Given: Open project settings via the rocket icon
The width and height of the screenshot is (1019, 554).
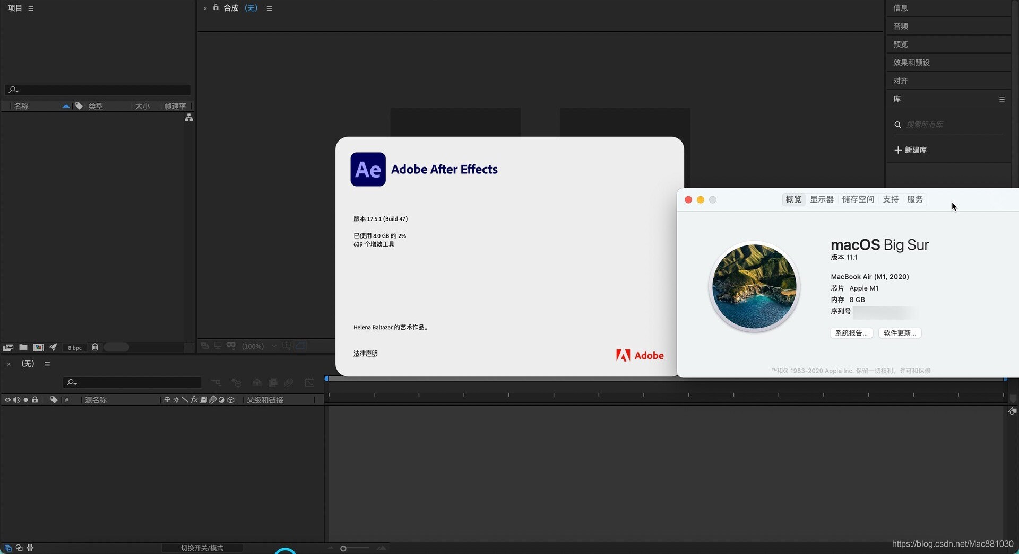Looking at the screenshot, I should coord(53,347).
